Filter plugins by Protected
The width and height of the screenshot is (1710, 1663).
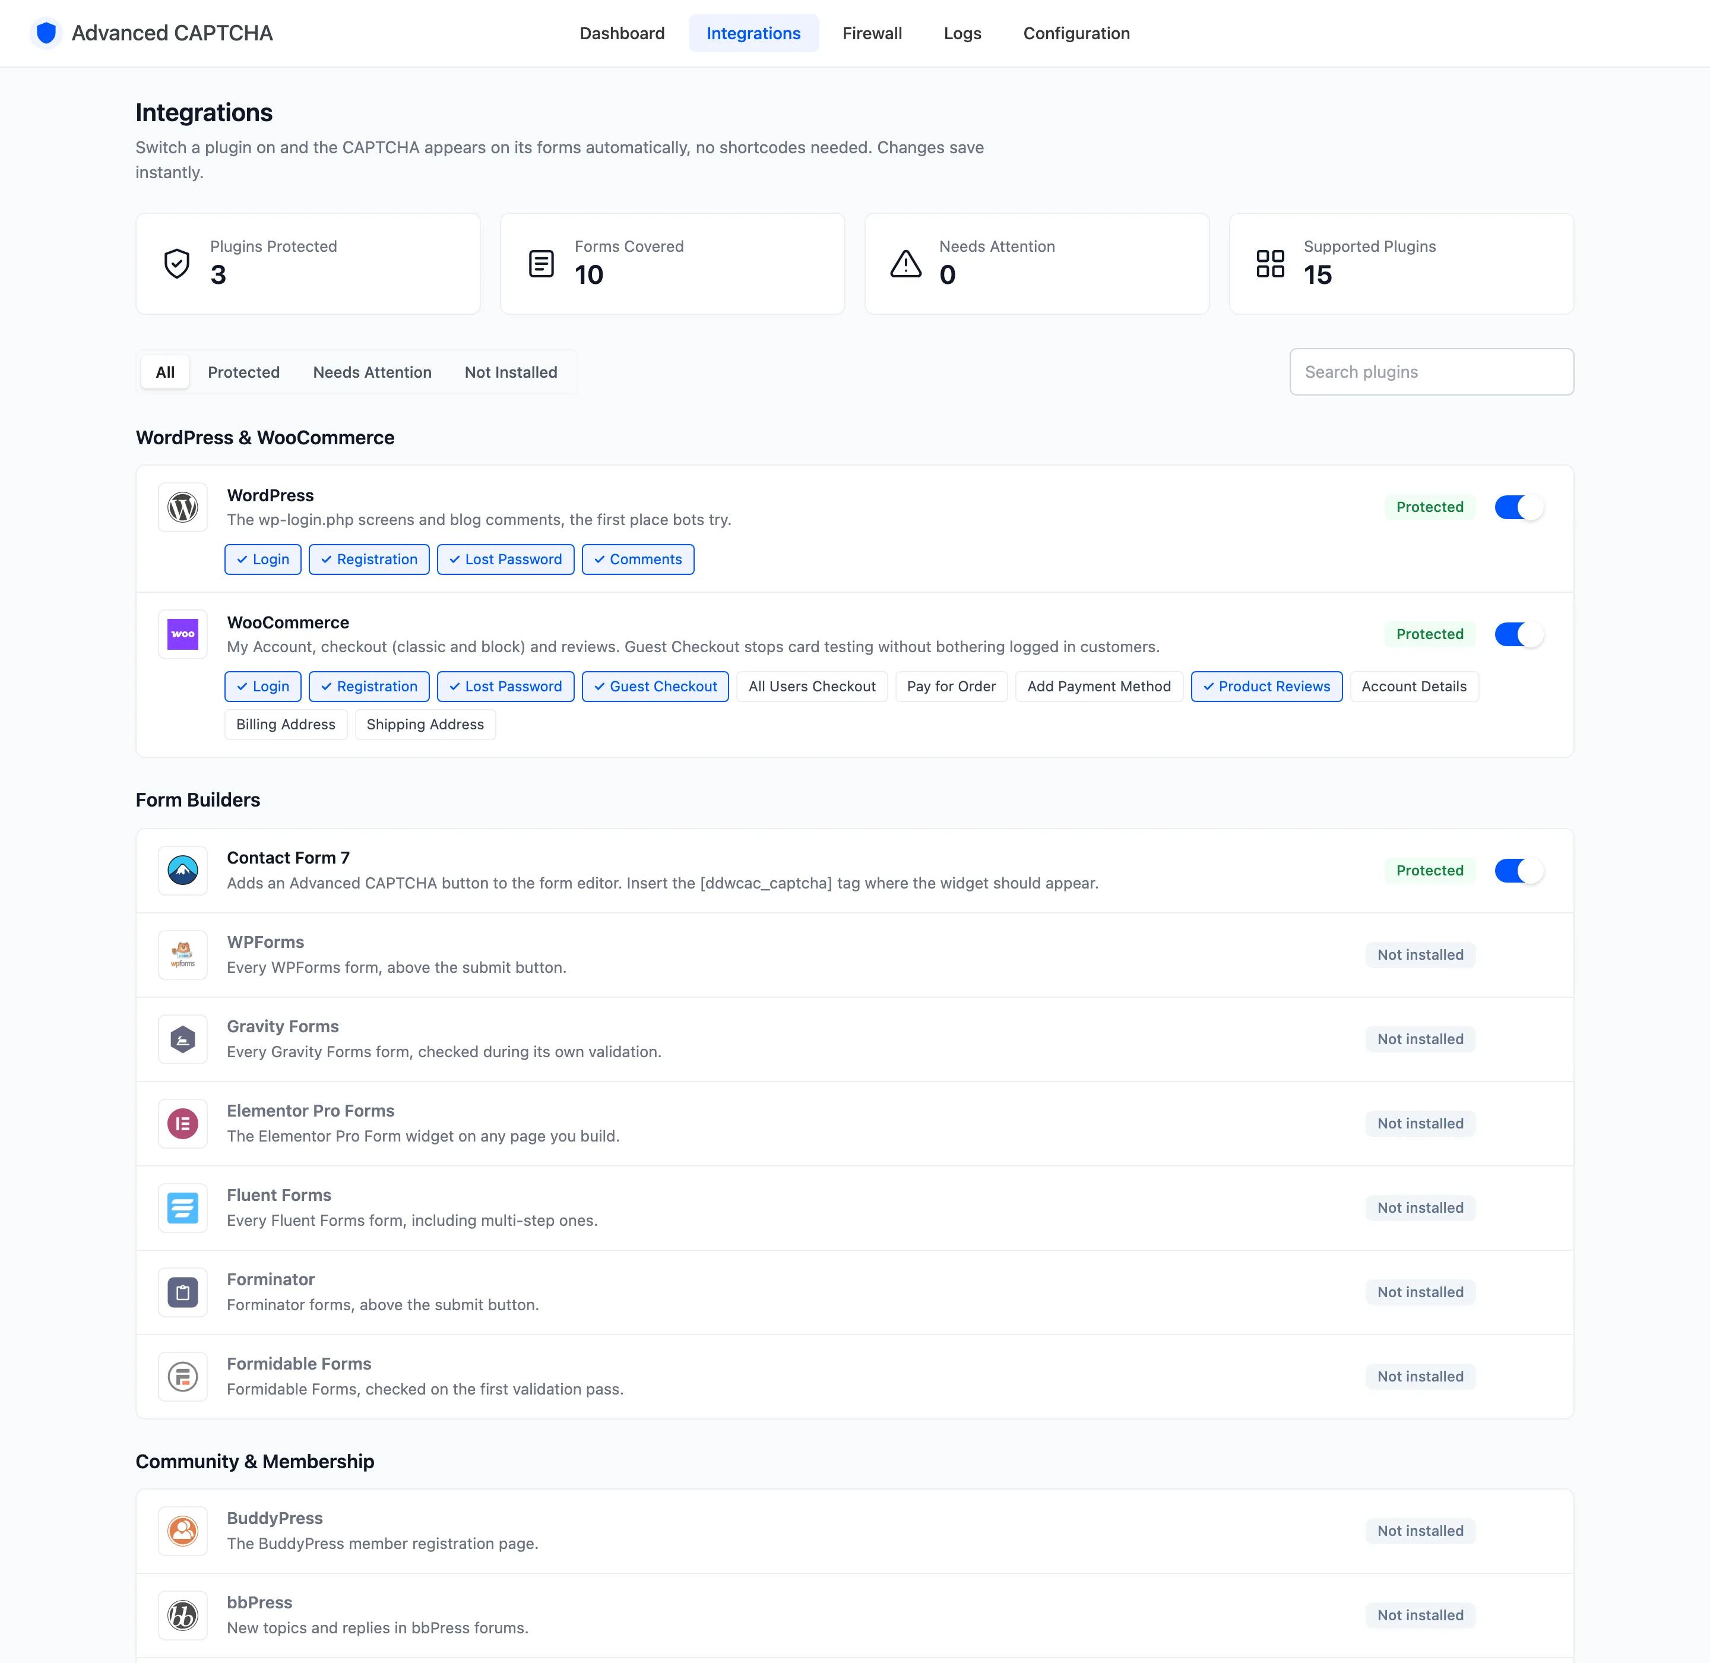(x=243, y=372)
